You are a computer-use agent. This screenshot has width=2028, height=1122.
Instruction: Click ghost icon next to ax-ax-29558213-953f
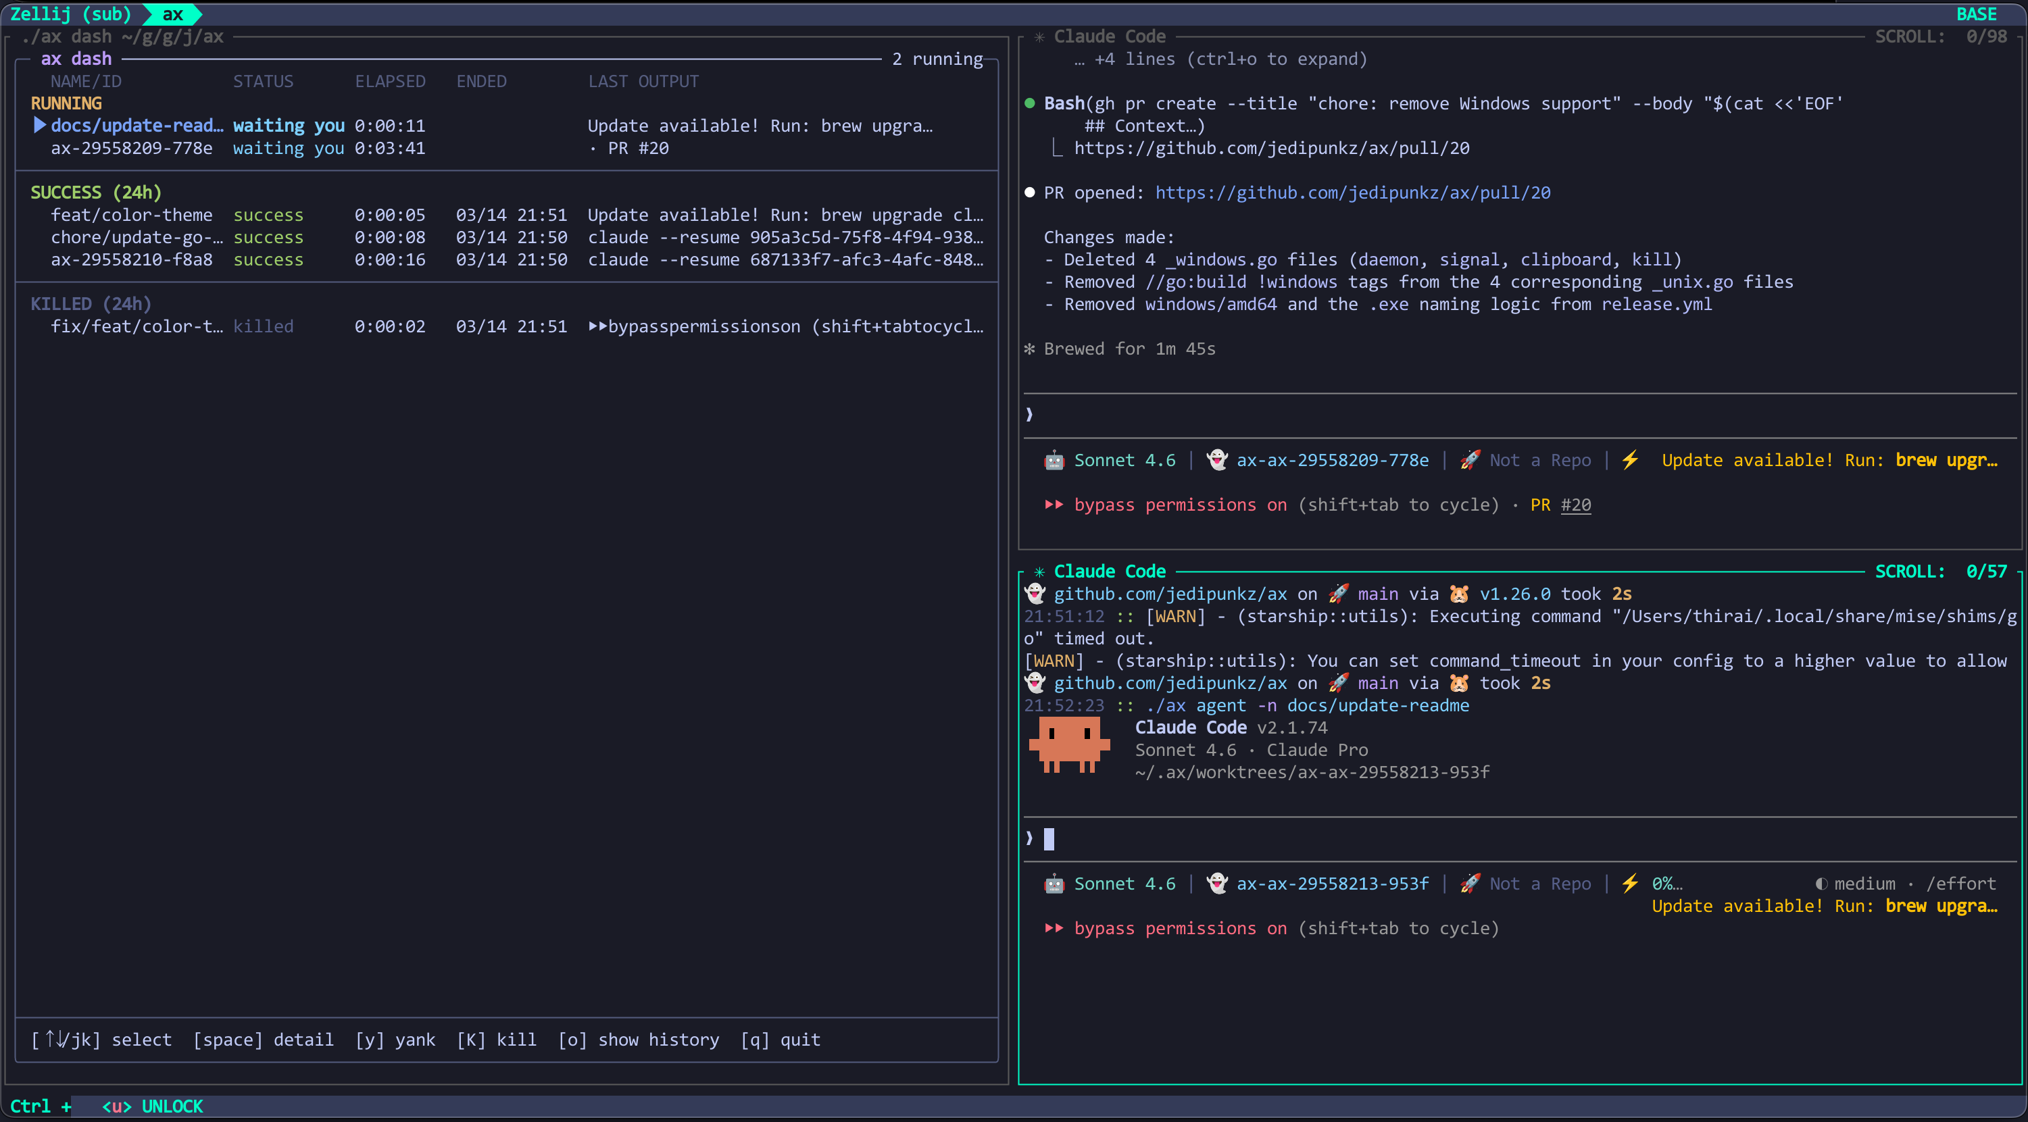tap(1217, 884)
